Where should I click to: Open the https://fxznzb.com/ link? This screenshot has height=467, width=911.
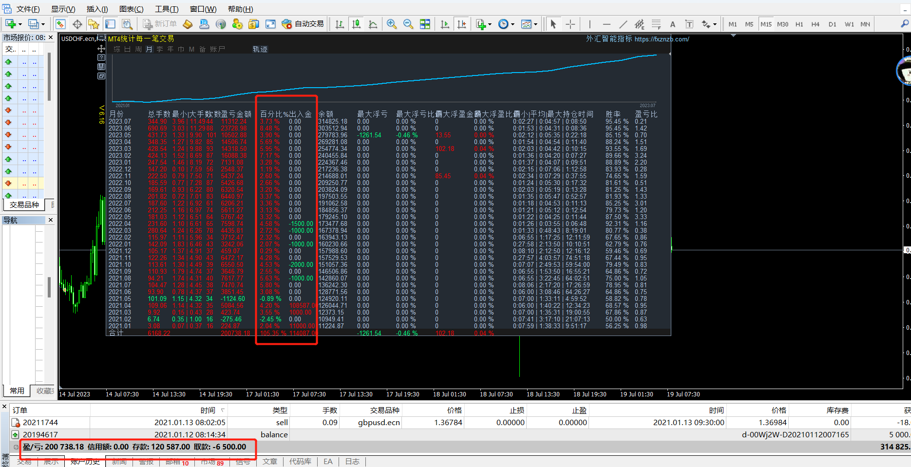[662, 39]
